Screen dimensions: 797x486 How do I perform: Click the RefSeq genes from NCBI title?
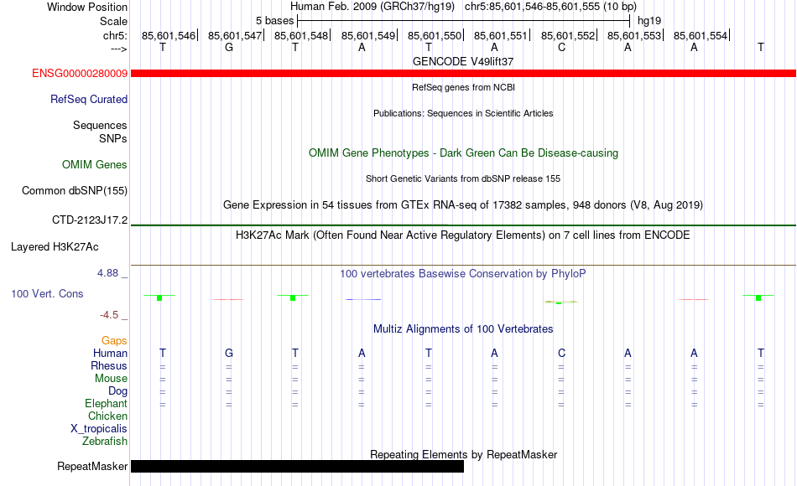click(463, 87)
